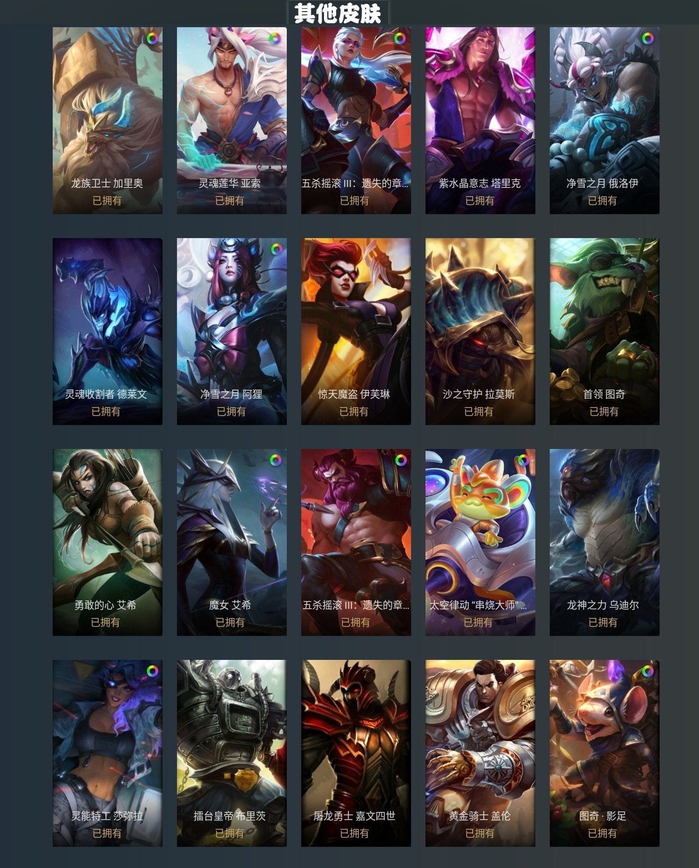Select the 其他皮肤 header tab
This screenshot has height=868, width=699.
[338, 13]
